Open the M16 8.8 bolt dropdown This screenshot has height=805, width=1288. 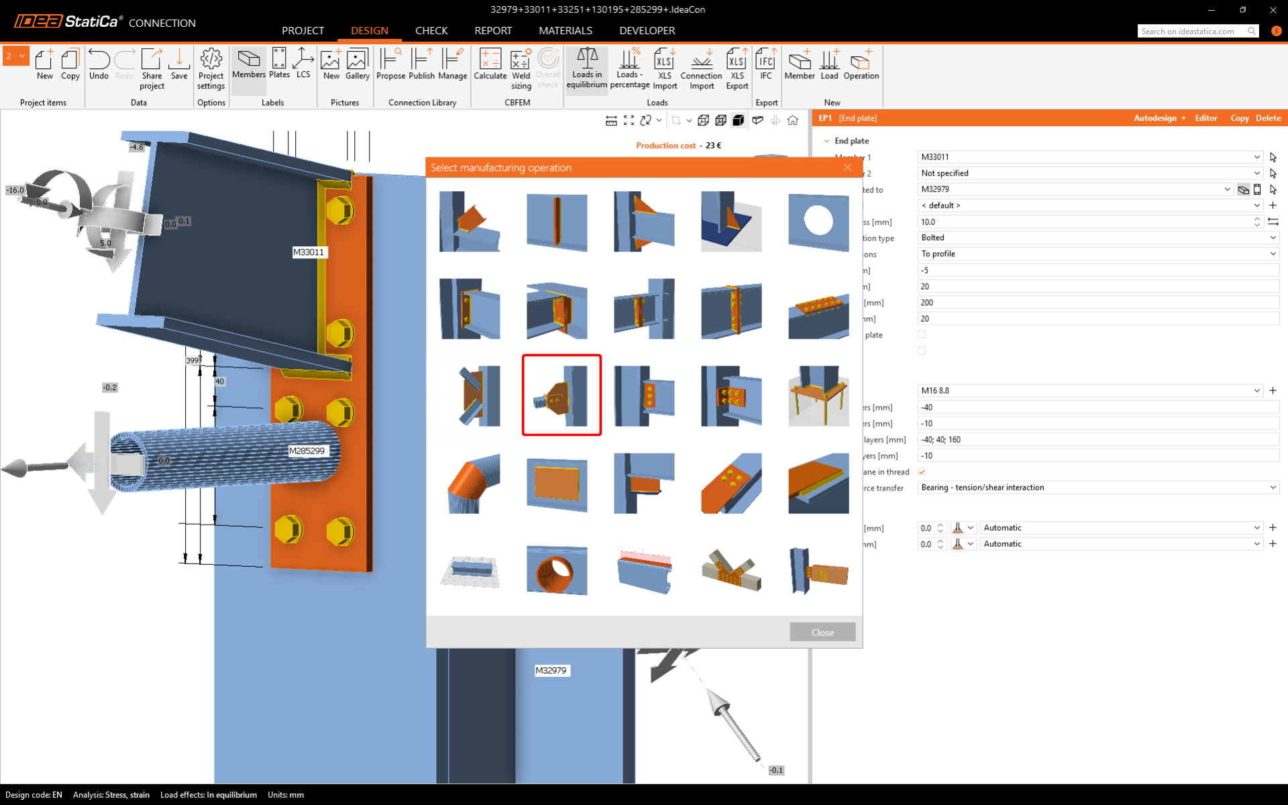coord(1256,390)
